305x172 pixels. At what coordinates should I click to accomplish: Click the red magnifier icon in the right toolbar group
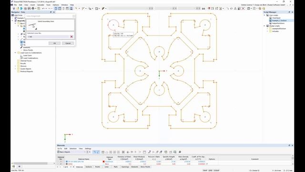[209, 9]
